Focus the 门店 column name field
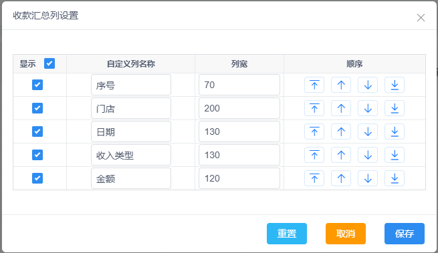438x253 pixels. tap(131, 108)
